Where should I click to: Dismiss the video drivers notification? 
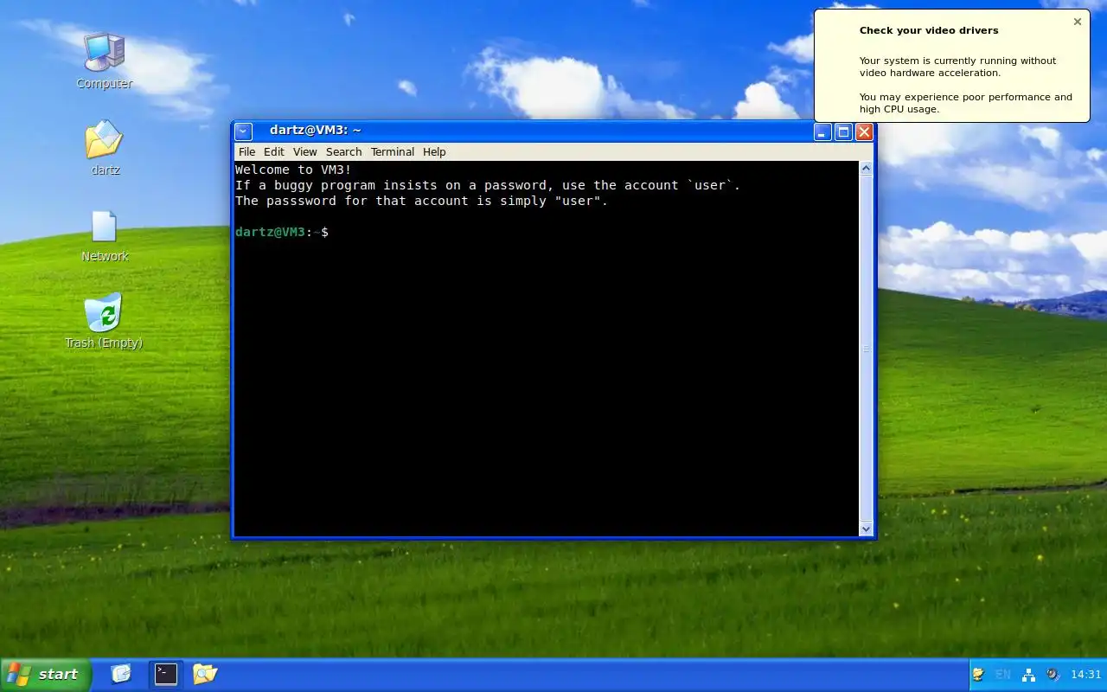coord(1078,22)
